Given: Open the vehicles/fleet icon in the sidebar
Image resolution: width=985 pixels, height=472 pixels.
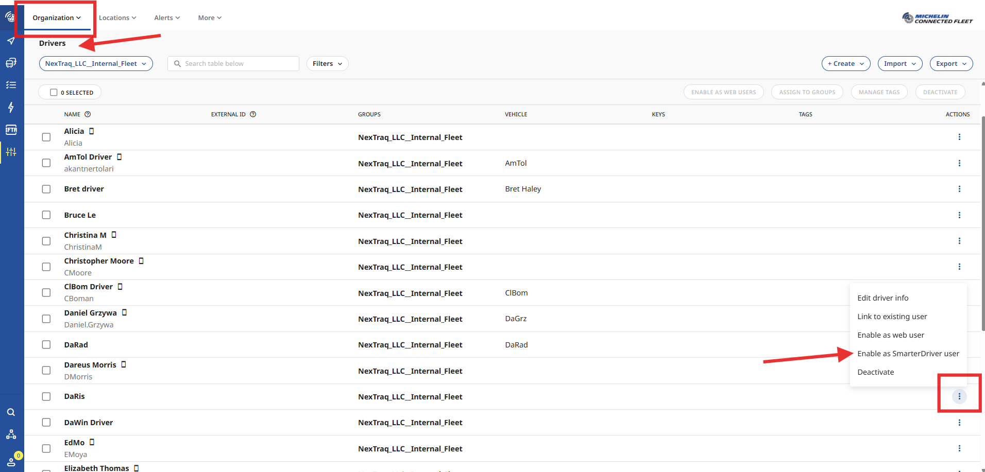Looking at the screenshot, I should (x=11, y=63).
